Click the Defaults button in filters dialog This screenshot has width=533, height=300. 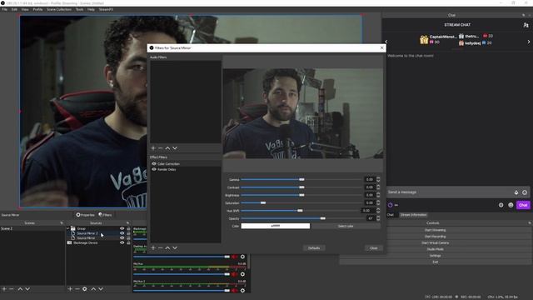(314, 248)
